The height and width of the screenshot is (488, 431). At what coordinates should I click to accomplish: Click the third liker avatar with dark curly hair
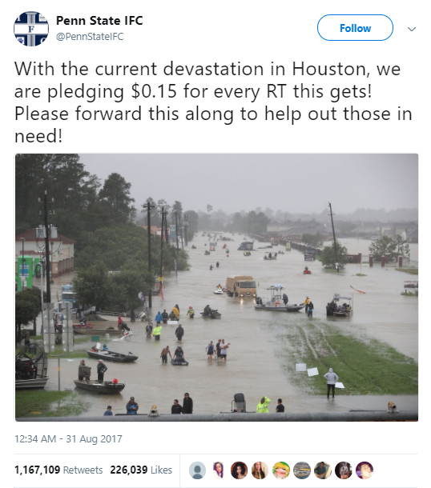[x=239, y=470]
